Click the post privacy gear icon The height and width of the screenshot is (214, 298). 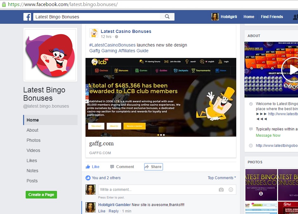pos(117,37)
